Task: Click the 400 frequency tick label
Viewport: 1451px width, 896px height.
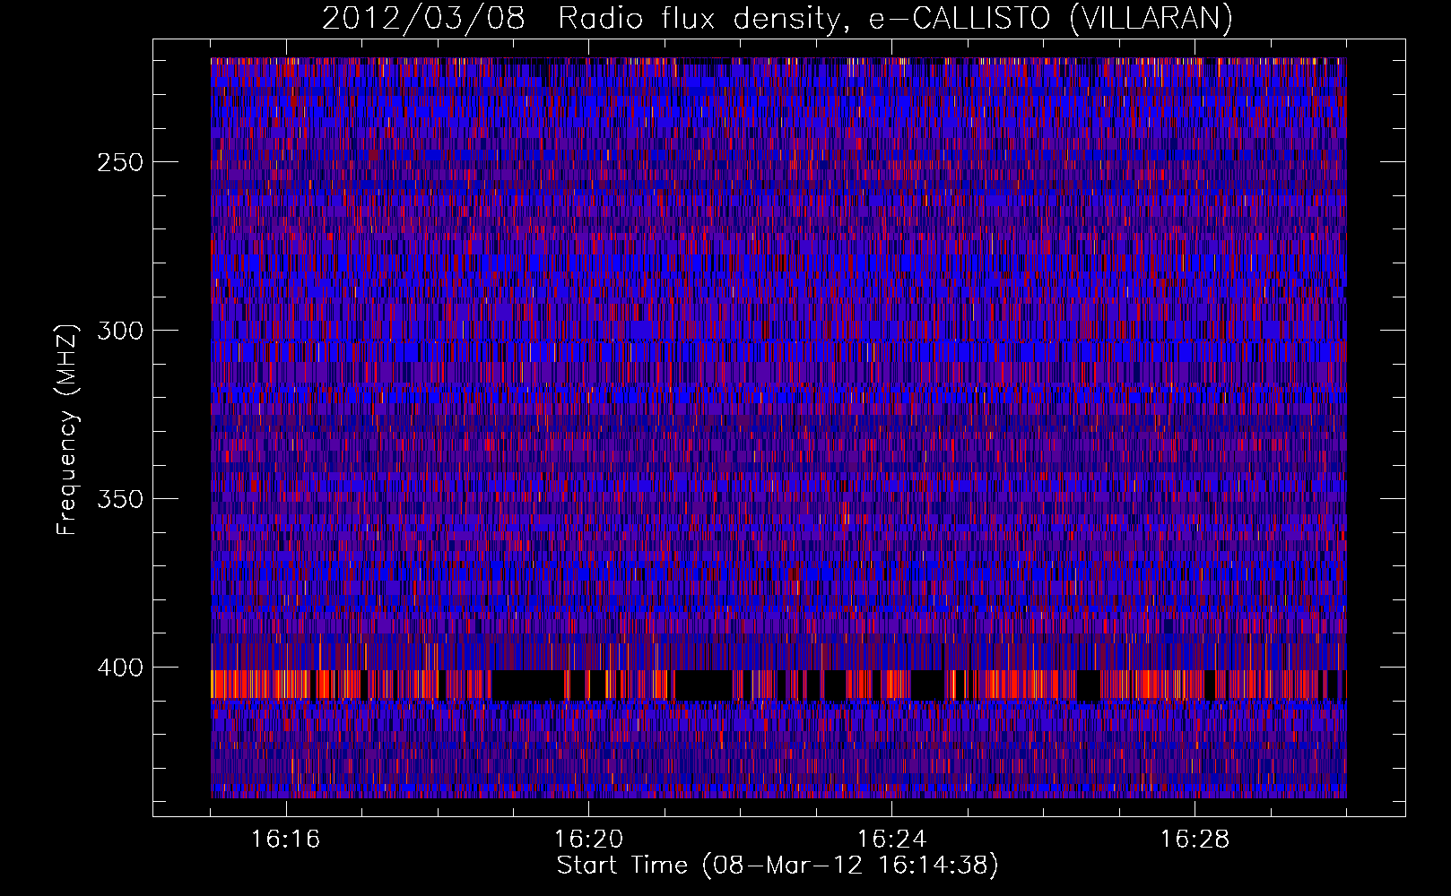Action: click(x=120, y=668)
